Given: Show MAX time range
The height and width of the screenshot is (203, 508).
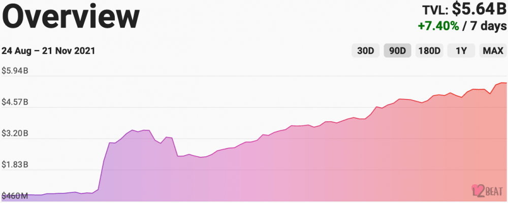Looking at the screenshot, I should (x=493, y=51).
